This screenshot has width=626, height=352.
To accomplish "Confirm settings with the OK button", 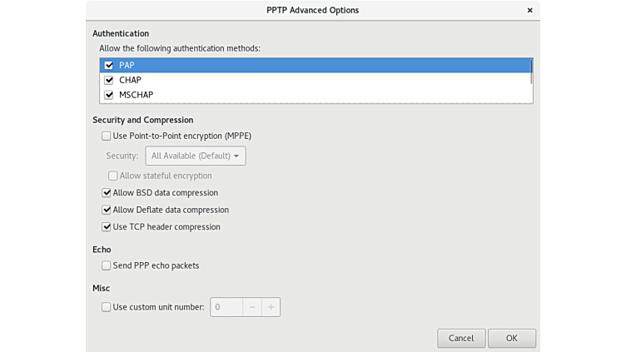I will coord(512,338).
